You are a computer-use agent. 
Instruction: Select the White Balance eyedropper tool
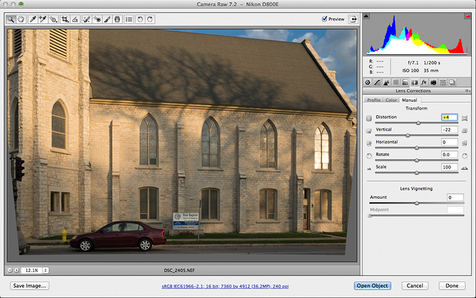pyautogui.click(x=33, y=19)
